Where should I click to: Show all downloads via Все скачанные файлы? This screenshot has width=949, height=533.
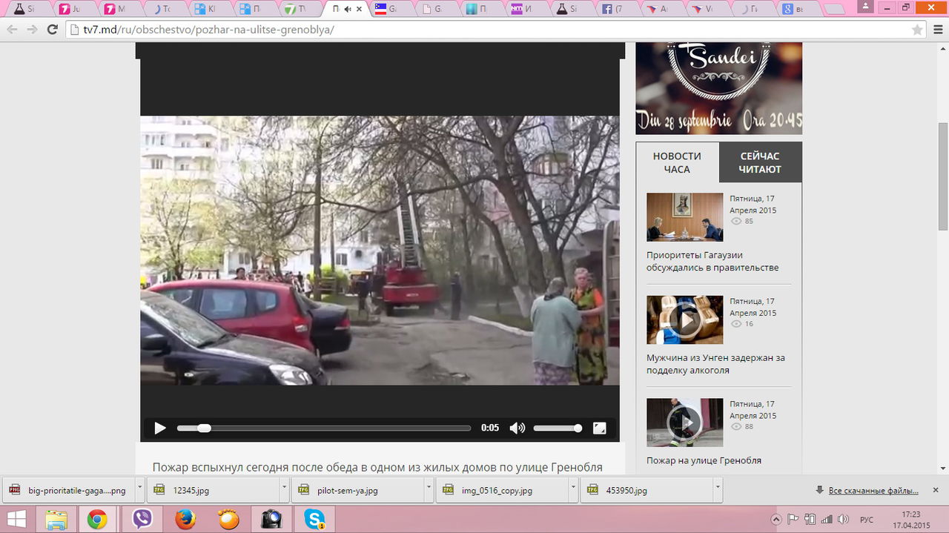click(873, 491)
